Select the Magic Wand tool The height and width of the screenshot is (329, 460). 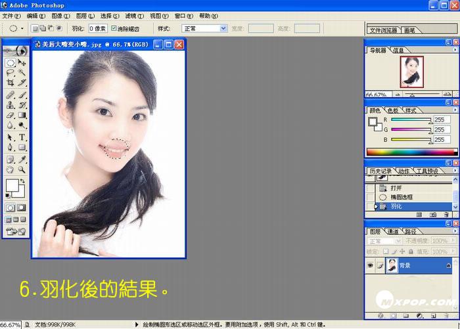pos(22,72)
